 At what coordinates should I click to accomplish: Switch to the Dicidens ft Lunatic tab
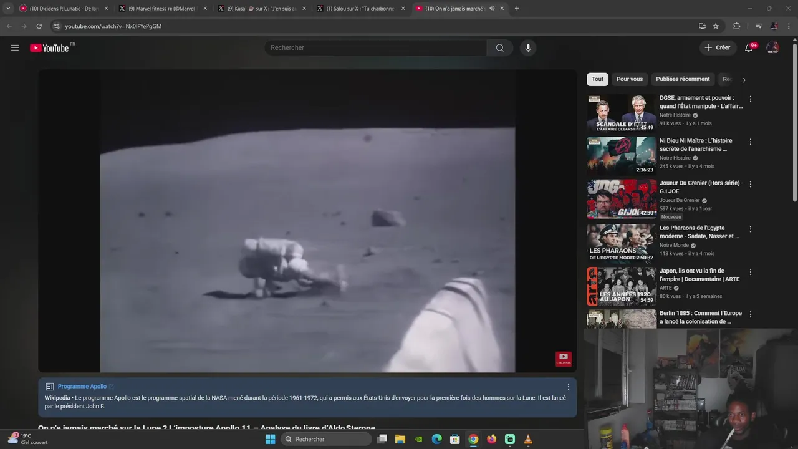[64, 9]
